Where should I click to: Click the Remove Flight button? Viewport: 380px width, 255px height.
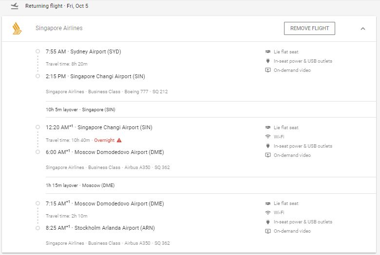(309, 28)
